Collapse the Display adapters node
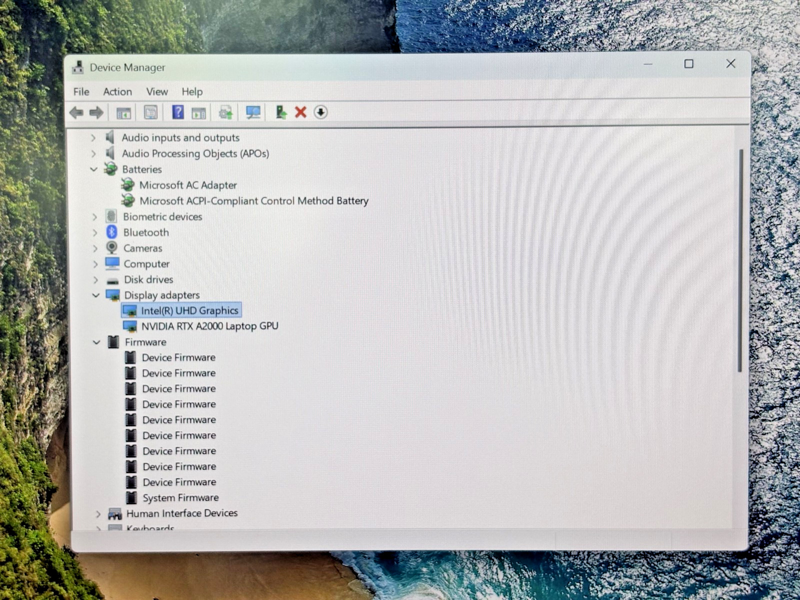The image size is (800, 600). [x=95, y=295]
